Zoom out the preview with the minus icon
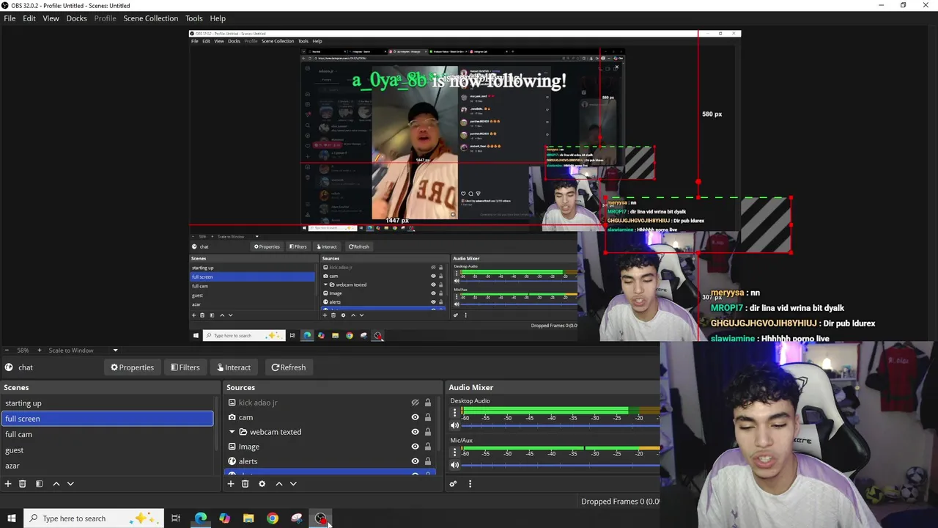 coord(7,351)
